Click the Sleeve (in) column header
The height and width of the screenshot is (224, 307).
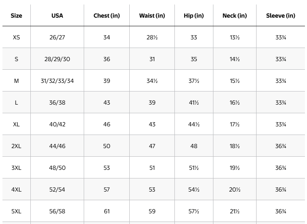tap(281, 16)
